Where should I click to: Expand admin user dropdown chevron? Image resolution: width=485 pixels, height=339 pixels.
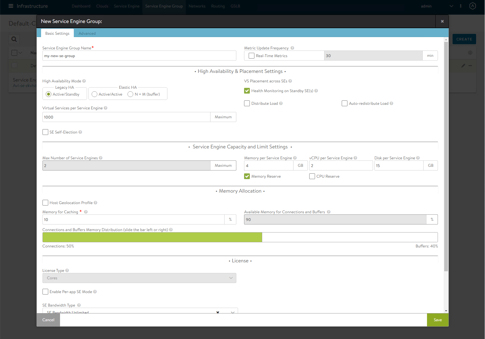(x=451, y=6)
